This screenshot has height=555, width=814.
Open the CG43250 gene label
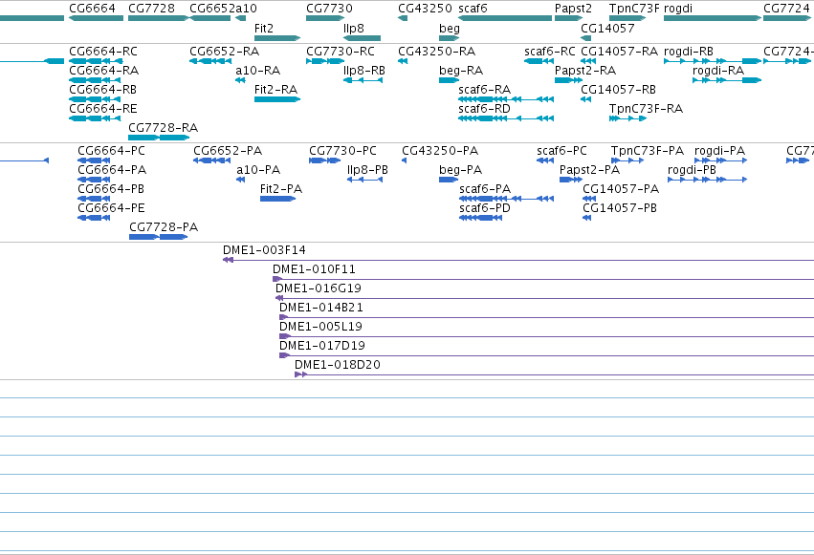(425, 9)
